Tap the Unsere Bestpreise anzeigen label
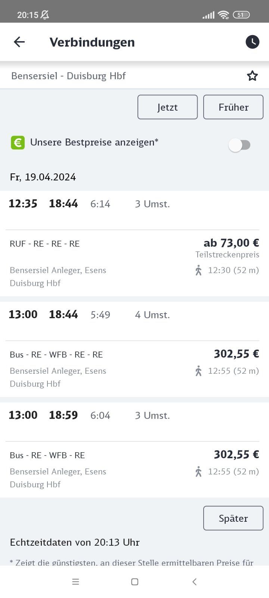This screenshot has width=269, height=598. [94, 142]
